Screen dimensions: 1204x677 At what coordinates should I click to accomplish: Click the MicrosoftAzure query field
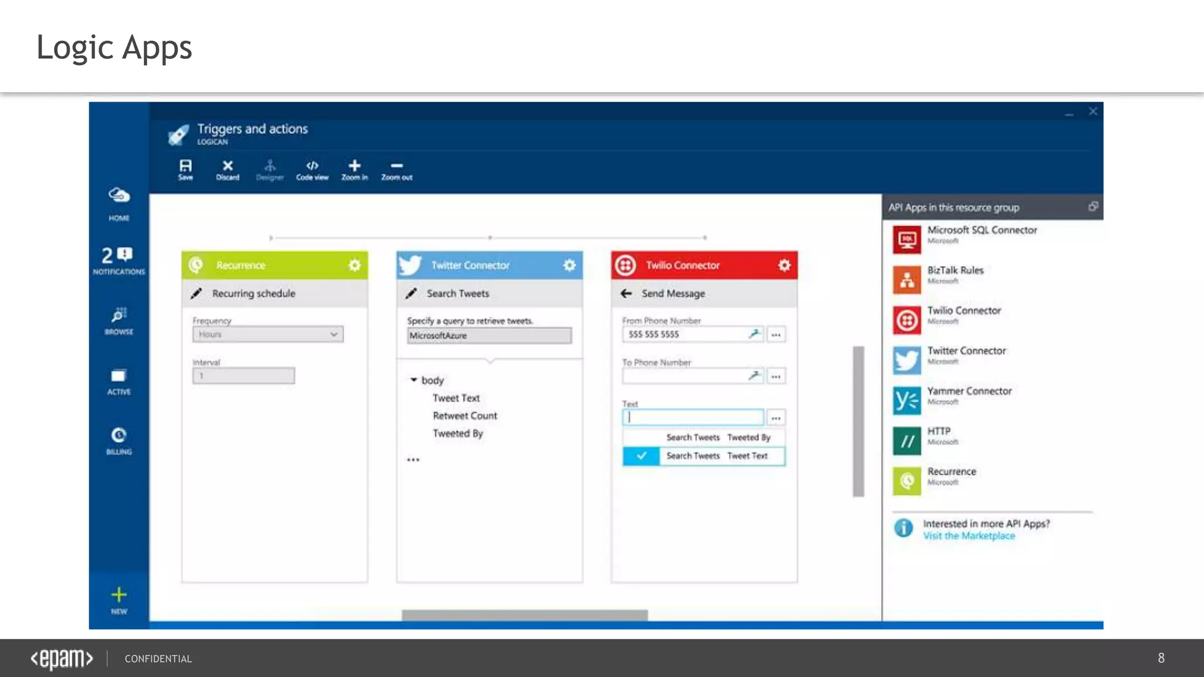[489, 336]
